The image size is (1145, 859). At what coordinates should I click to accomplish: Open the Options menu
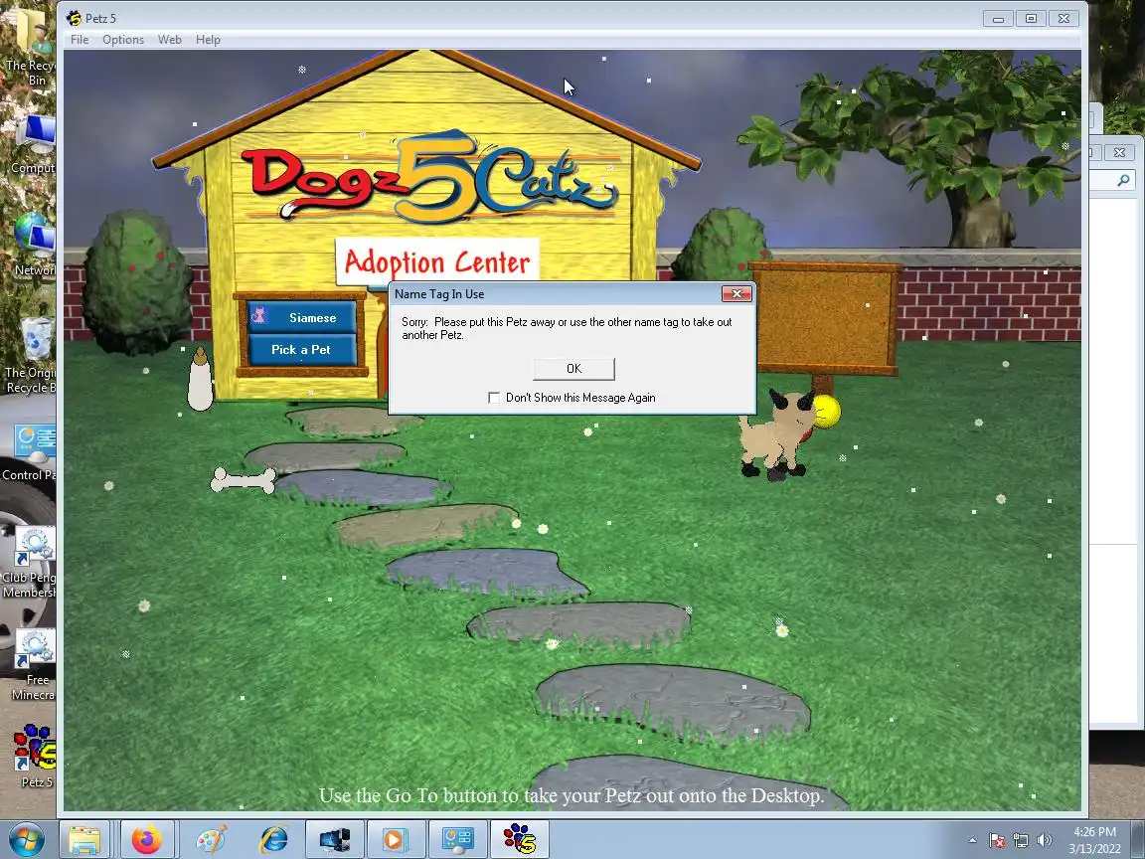click(122, 40)
